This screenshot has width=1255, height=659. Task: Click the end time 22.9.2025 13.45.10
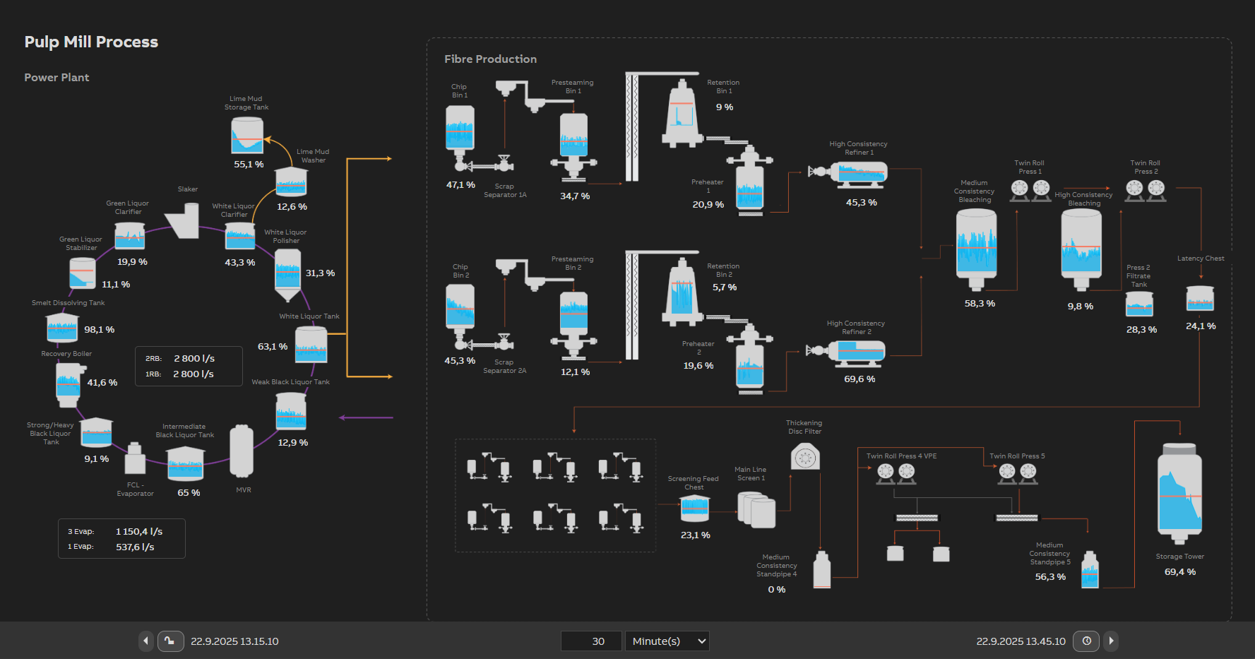[1021, 641]
